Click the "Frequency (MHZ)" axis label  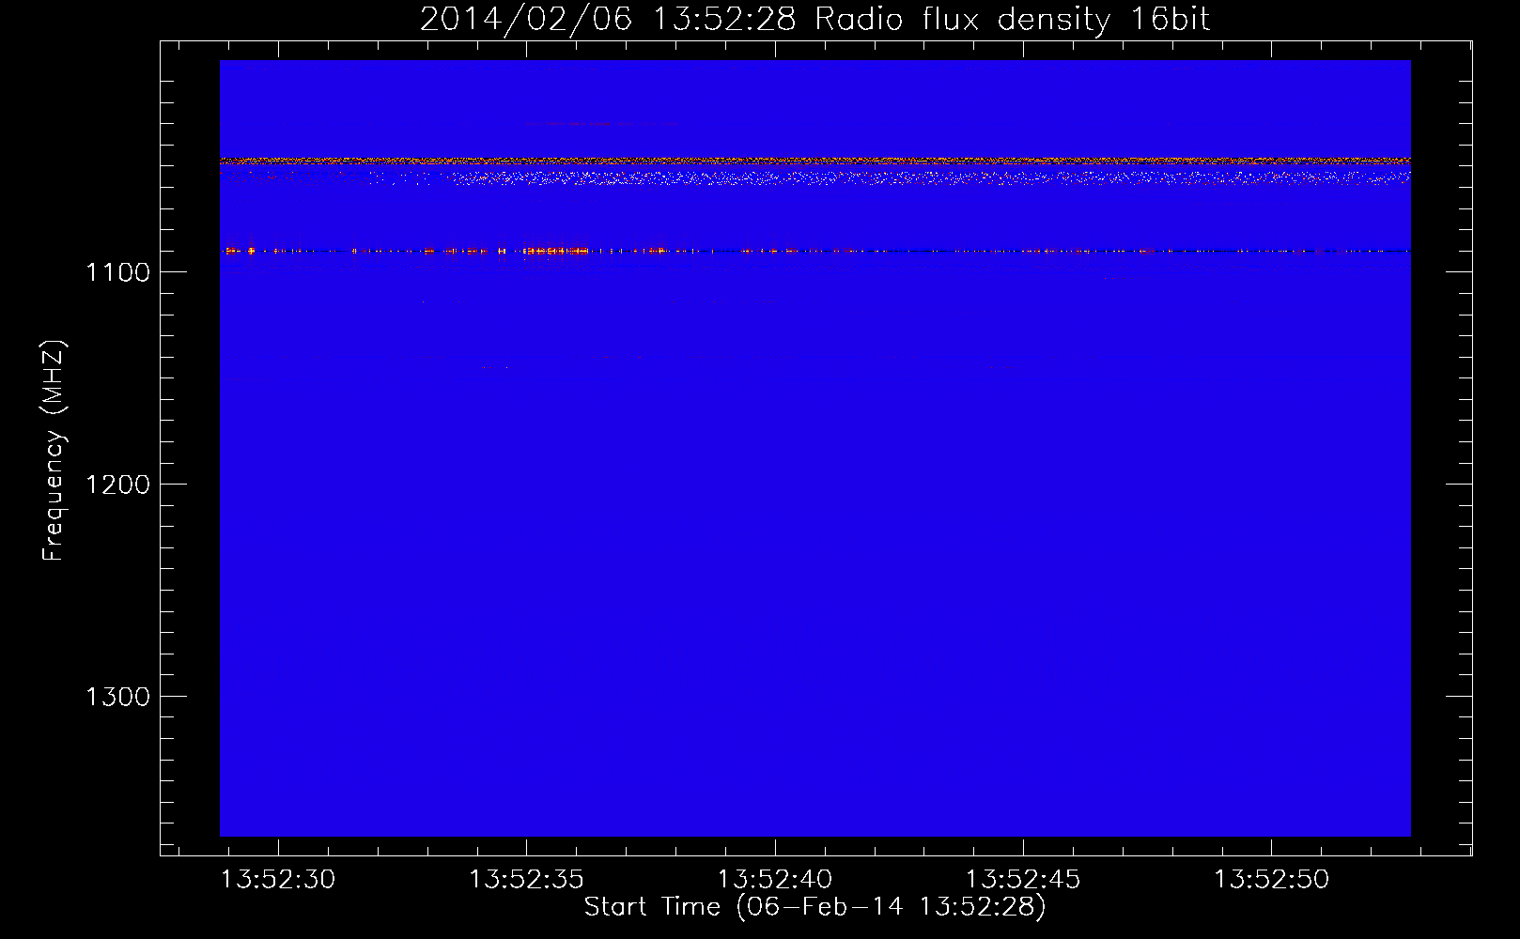point(54,451)
